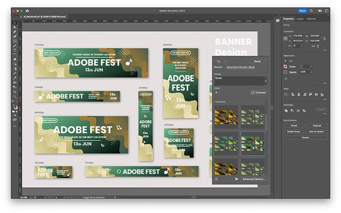This screenshot has width=341, height=213.
Task: Switch to the Layers tab
Action: coord(300,18)
